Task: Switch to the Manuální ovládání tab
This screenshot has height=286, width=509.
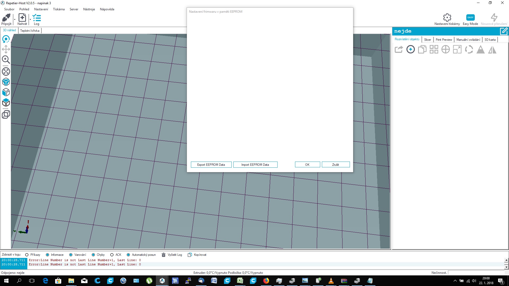Action: coord(468,40)
